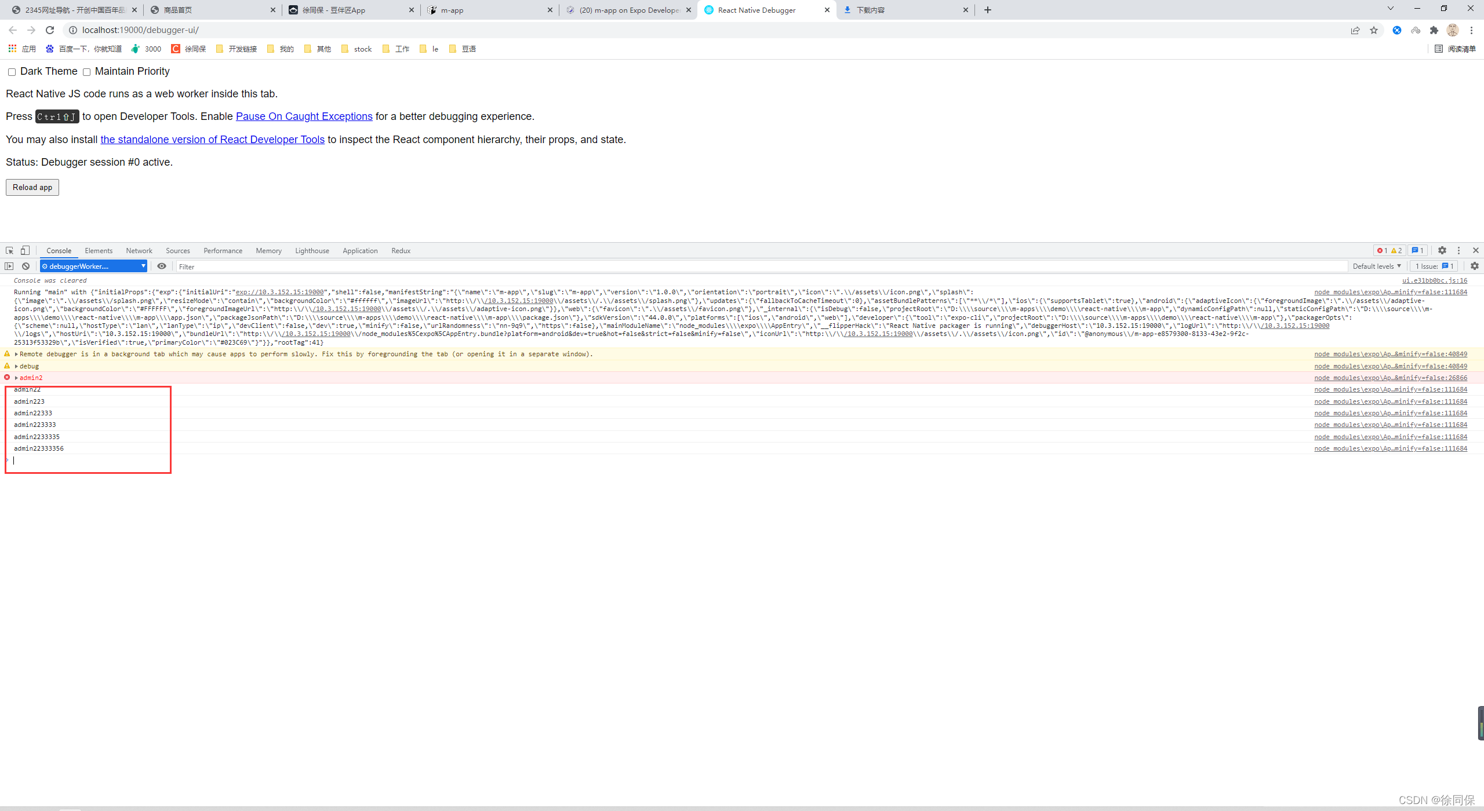This screenshot has width=1484, height=811.
Task: Click the clear console icon
Action: [x=24, y=266]
